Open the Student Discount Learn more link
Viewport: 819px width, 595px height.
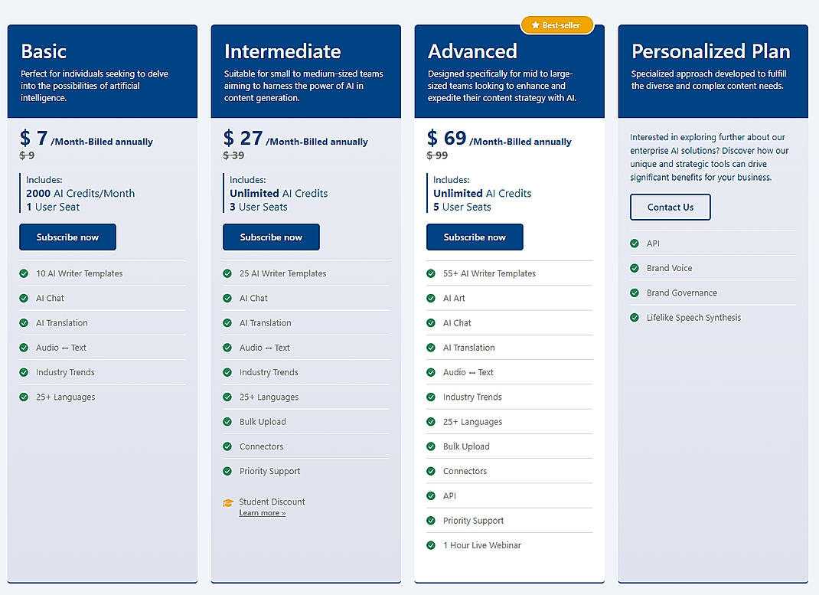[x=263, y=512]
